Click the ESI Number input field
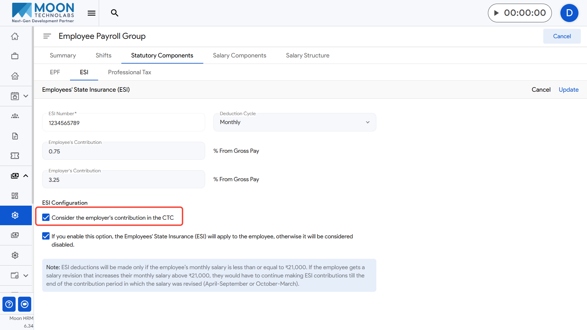Image resolution: width=587 pixels, height=330 pixels. tap(124, 123)
